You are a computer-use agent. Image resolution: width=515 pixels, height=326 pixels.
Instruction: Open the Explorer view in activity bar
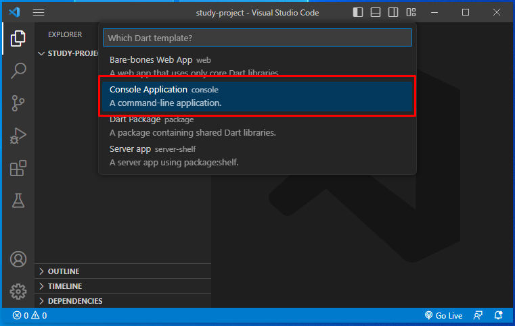point(18,38)
